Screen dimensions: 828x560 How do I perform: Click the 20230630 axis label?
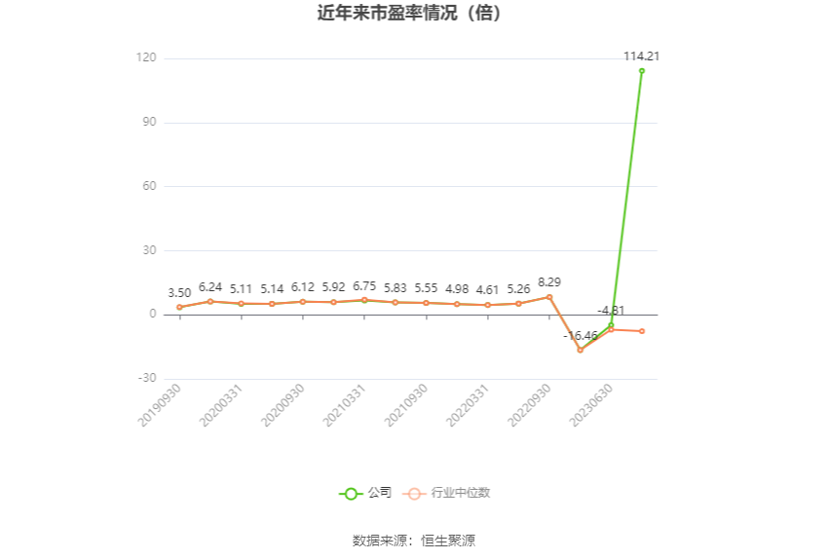(x=591, y=405)
